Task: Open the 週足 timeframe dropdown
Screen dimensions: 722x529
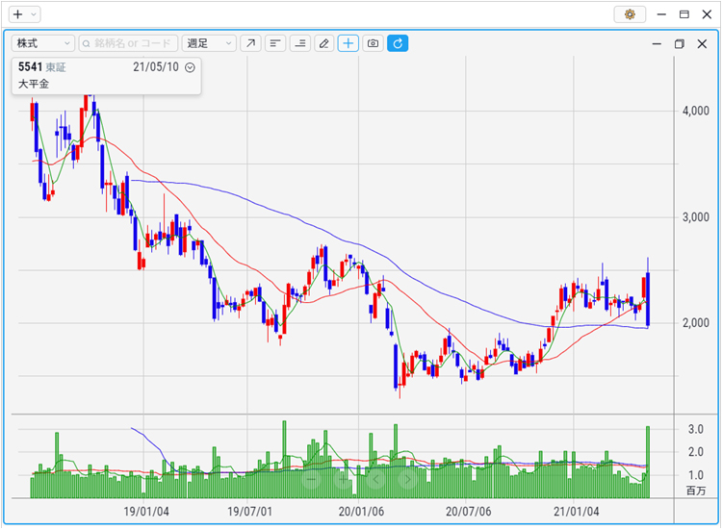Action: [x=209, y=43]
